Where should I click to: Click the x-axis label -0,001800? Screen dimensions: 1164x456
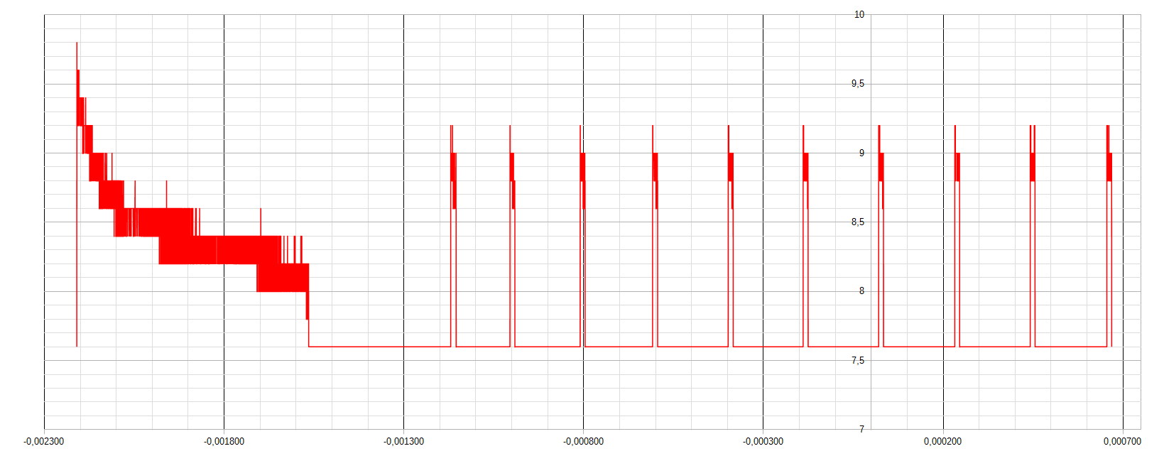tap(224, 442)
